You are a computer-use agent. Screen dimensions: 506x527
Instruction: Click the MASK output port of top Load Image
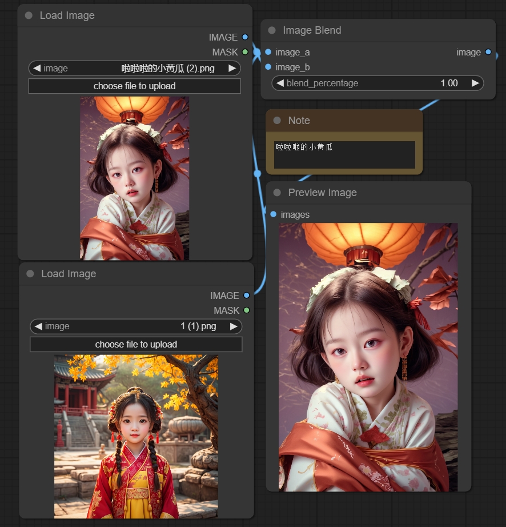tap(246, 52)
